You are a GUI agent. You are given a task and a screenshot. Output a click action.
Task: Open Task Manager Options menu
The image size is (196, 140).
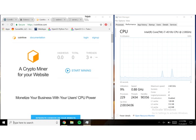(122, 21)
